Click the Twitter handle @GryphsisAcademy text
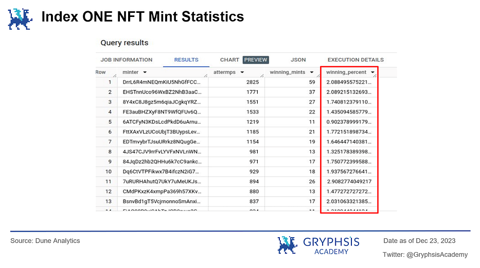The image size is (480, 268). coord(425,255)
